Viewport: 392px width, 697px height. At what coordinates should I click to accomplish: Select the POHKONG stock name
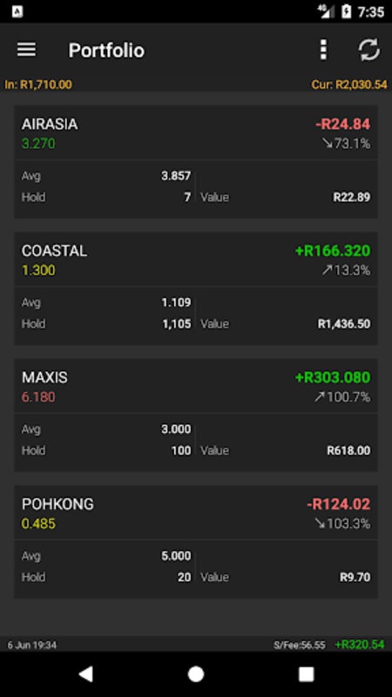pos(57,504)
